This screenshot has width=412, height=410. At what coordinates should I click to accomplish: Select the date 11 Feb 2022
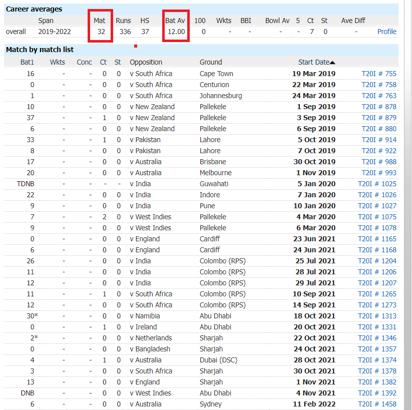[x=314, y=404]
